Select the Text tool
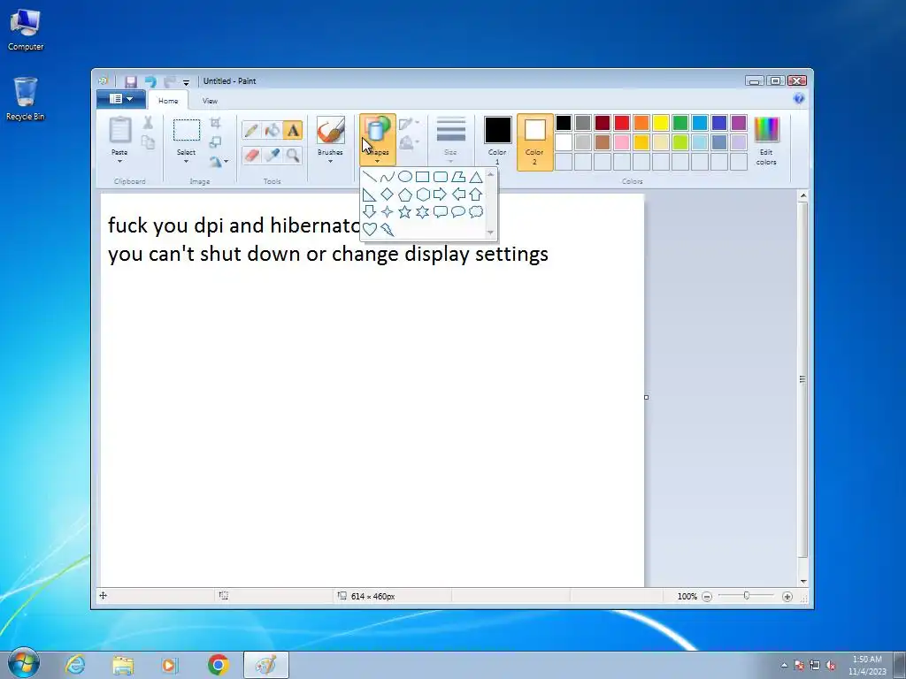906x679 pixels. coord(293,131)
